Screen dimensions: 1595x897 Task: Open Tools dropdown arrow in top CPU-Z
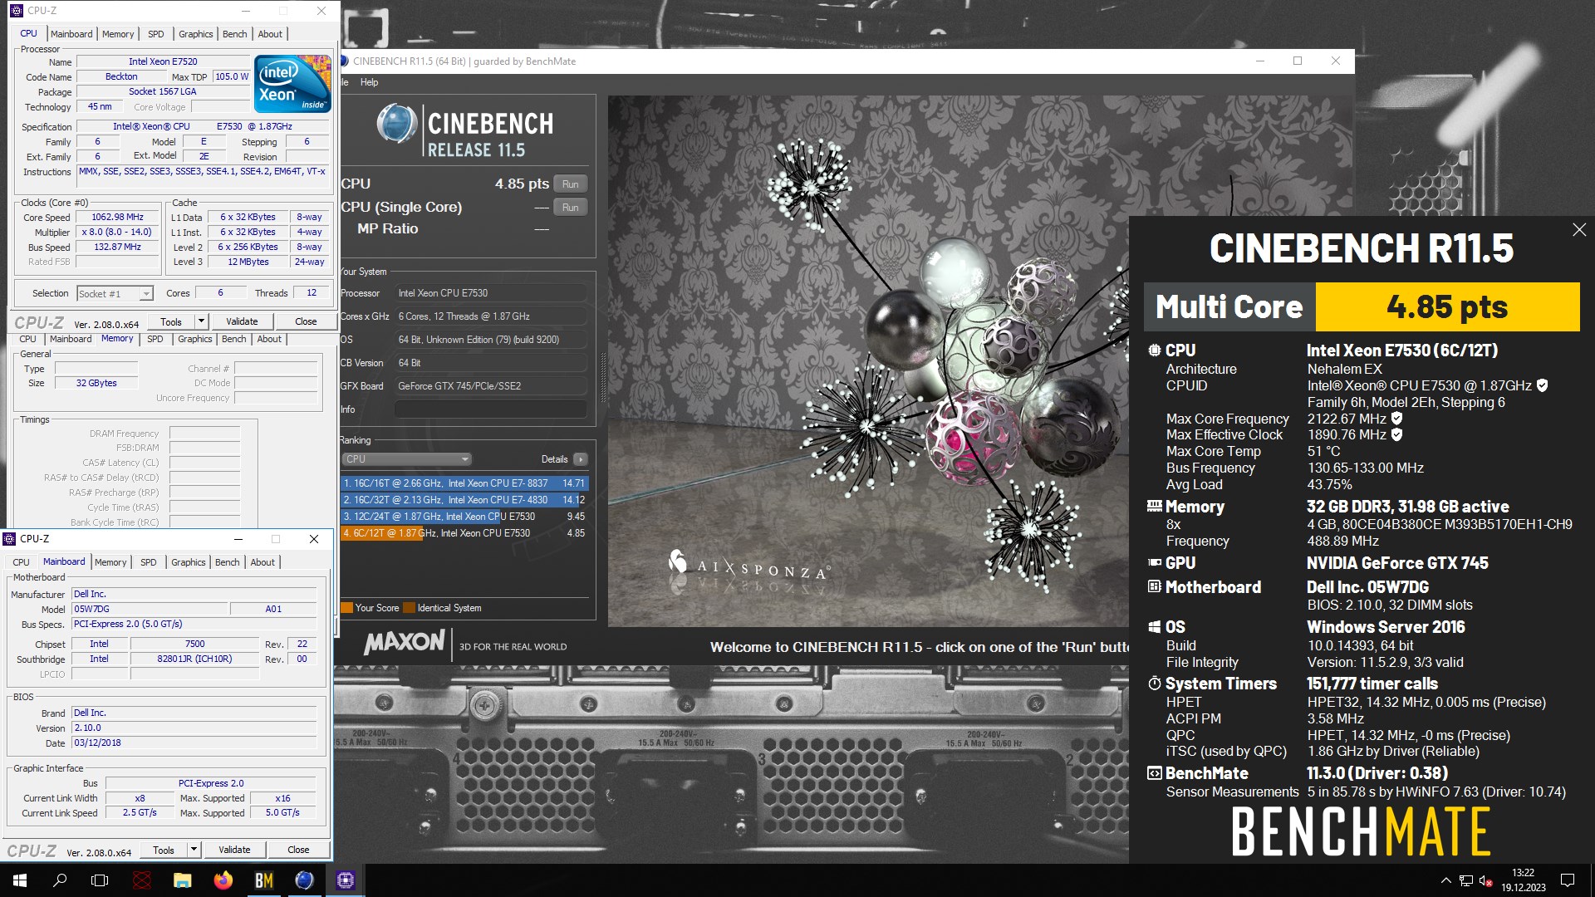click(201, 321)
